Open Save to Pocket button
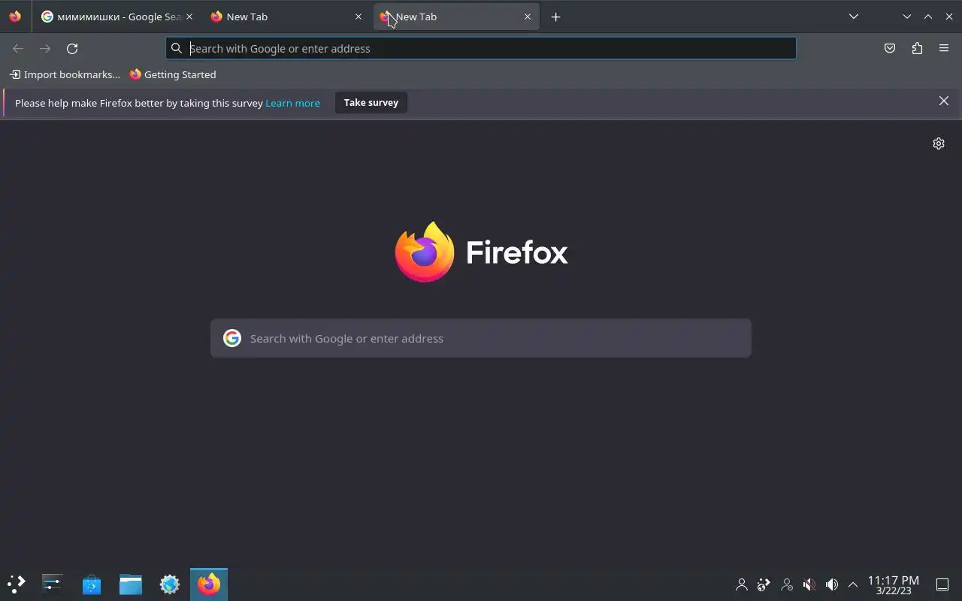Screen dimensions: 962x601 point(890,48)
